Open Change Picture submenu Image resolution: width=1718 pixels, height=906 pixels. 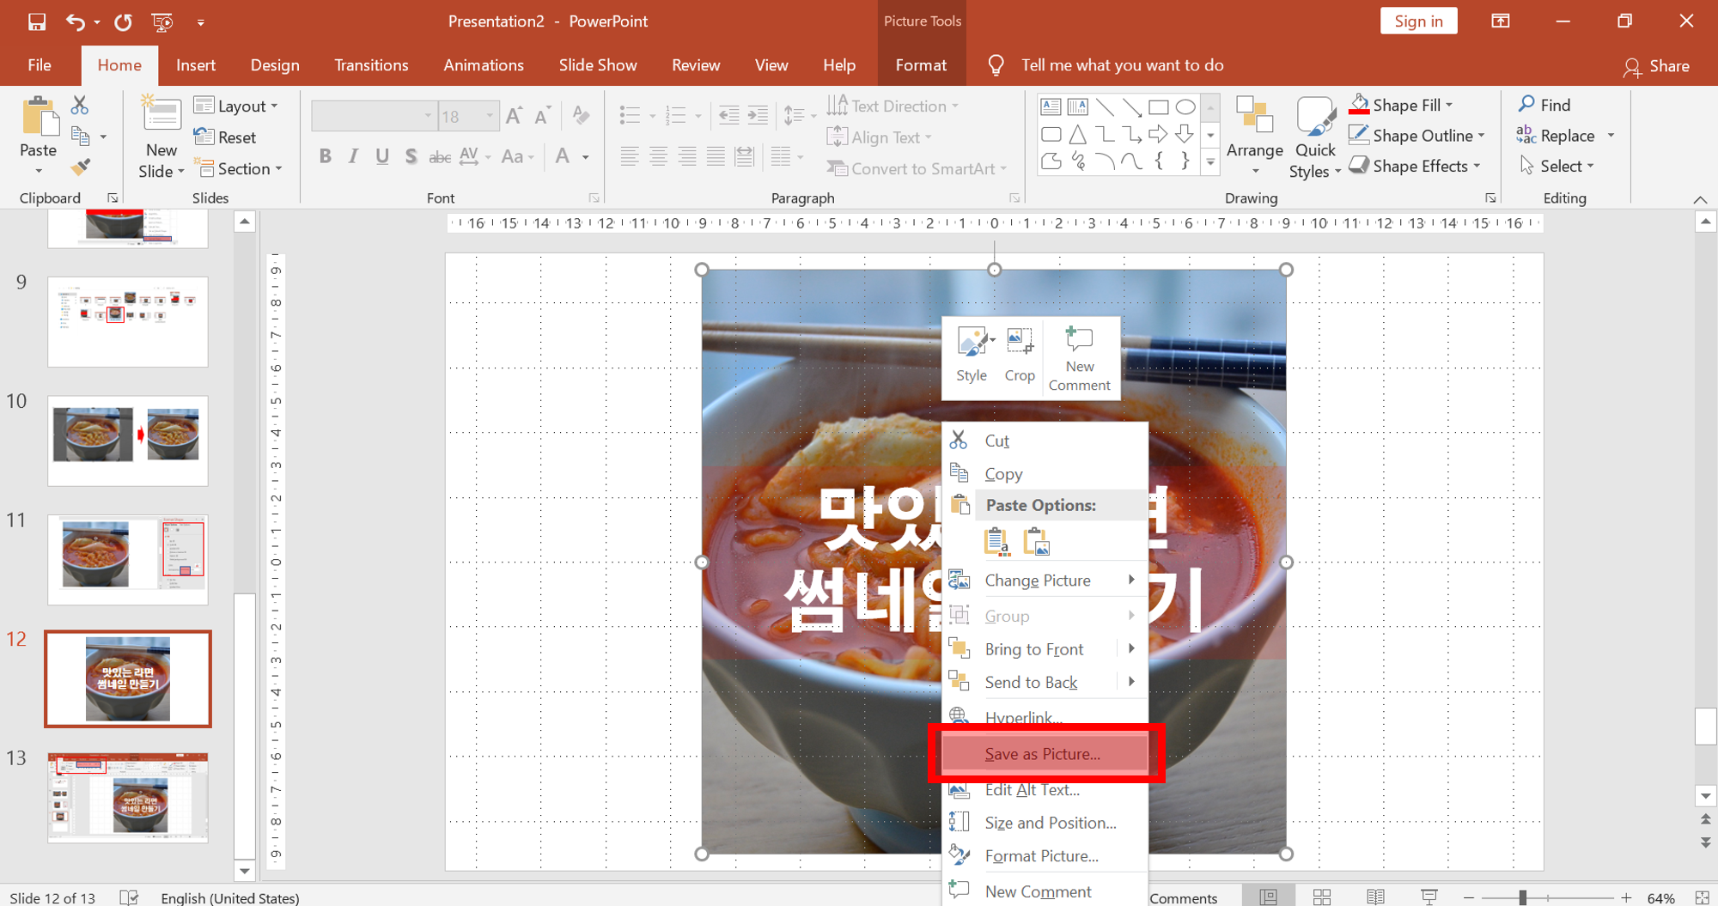tap(1045, 581)
